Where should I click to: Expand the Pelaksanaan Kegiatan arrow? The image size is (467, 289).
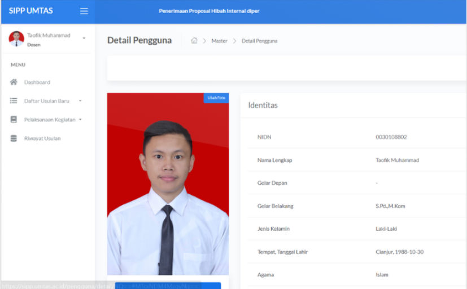(x=80, y=119)
